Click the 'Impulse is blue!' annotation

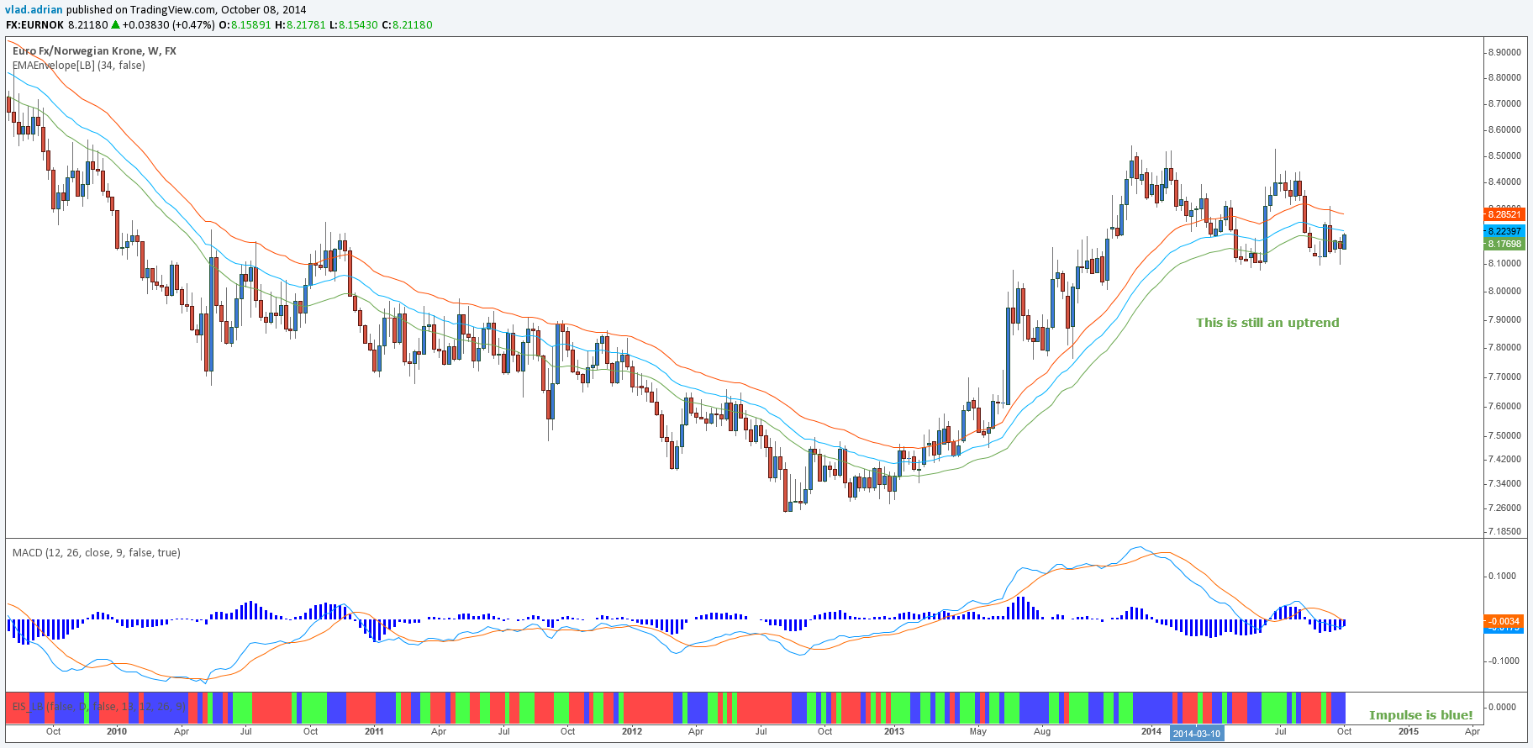click(x=1421, y=715)
